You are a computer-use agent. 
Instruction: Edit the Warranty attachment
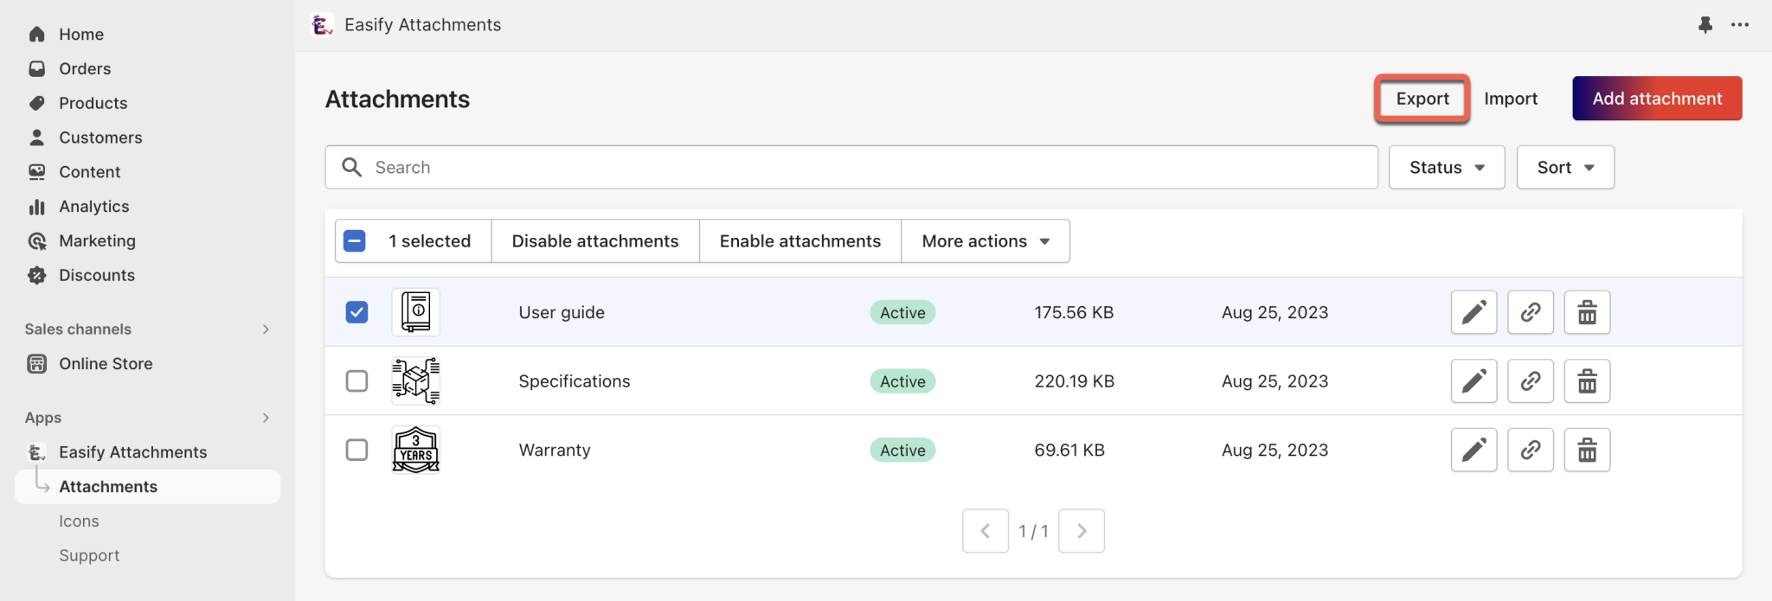(x=1473, y=450)
